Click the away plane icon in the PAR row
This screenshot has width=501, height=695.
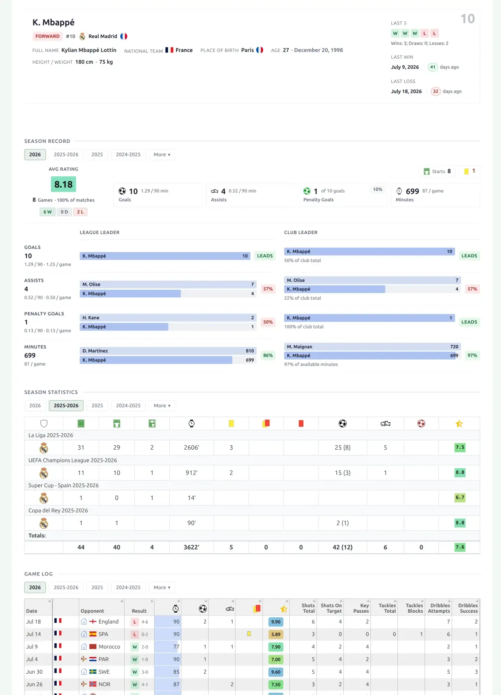(84, 659)
